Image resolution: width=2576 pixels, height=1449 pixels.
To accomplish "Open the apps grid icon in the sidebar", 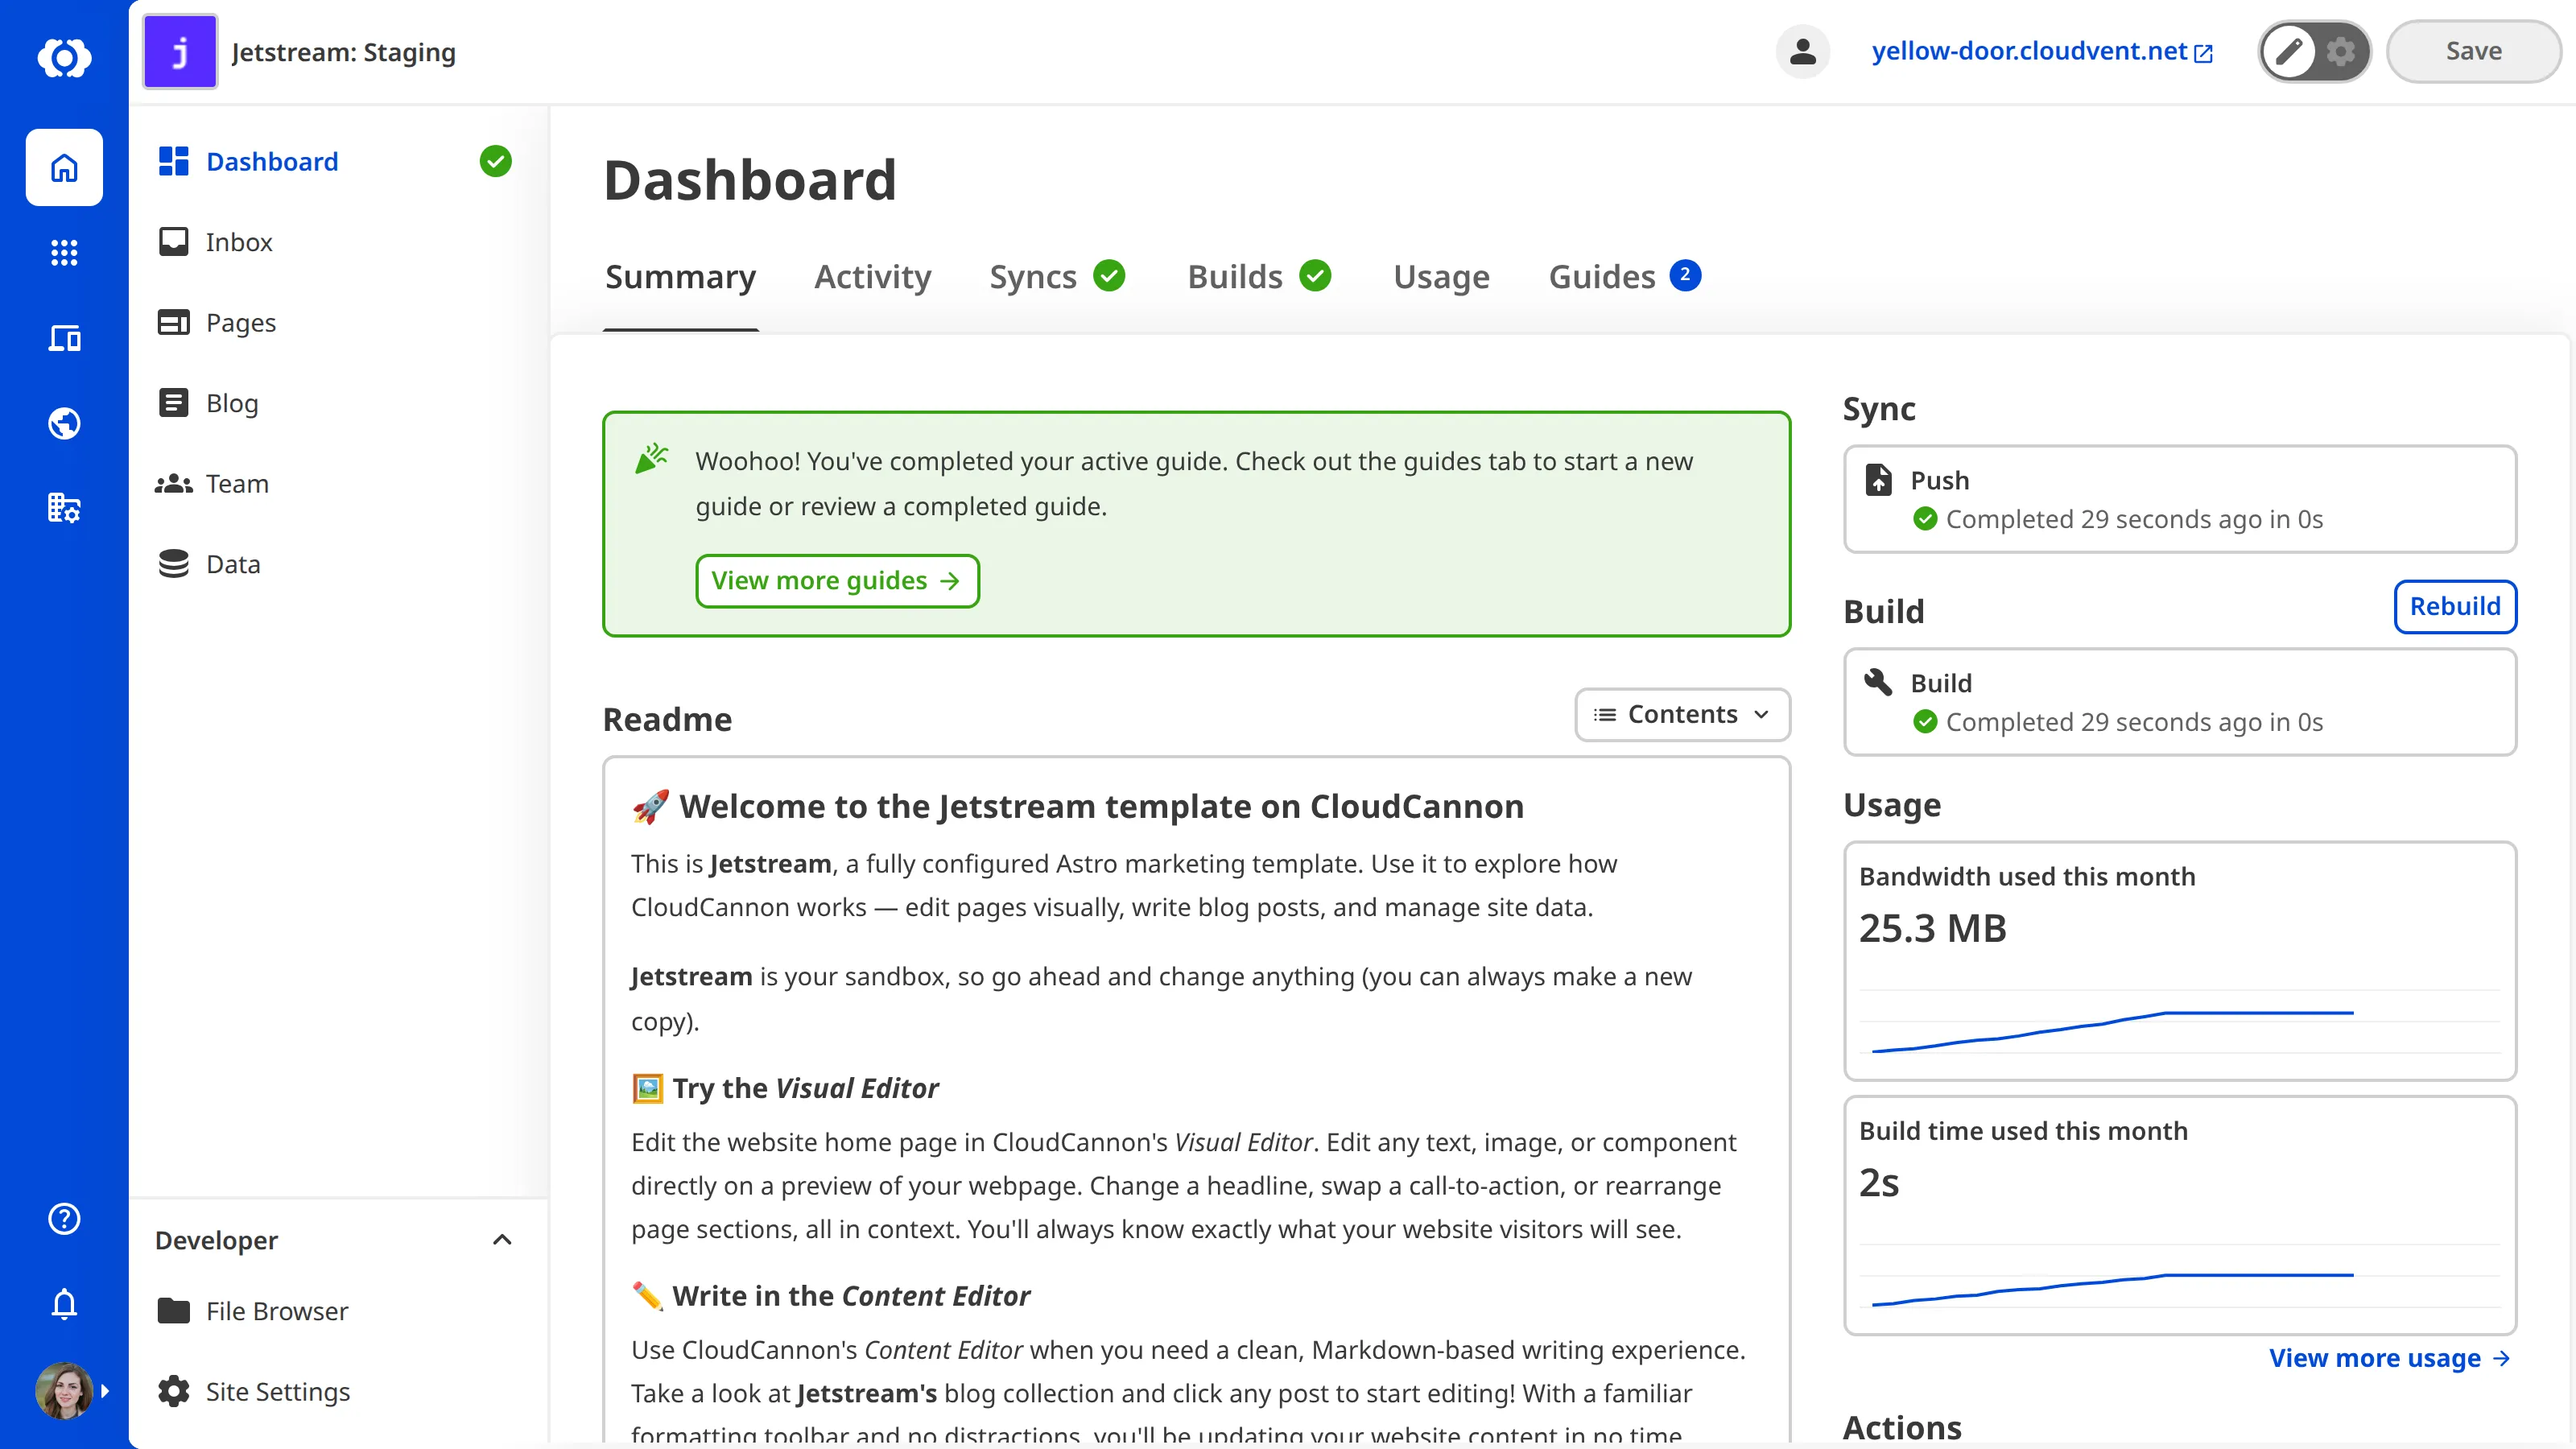I will (64, 252).
